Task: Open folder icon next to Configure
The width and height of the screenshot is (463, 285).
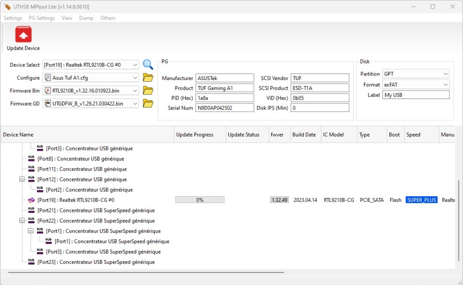Action: point(148,78)
